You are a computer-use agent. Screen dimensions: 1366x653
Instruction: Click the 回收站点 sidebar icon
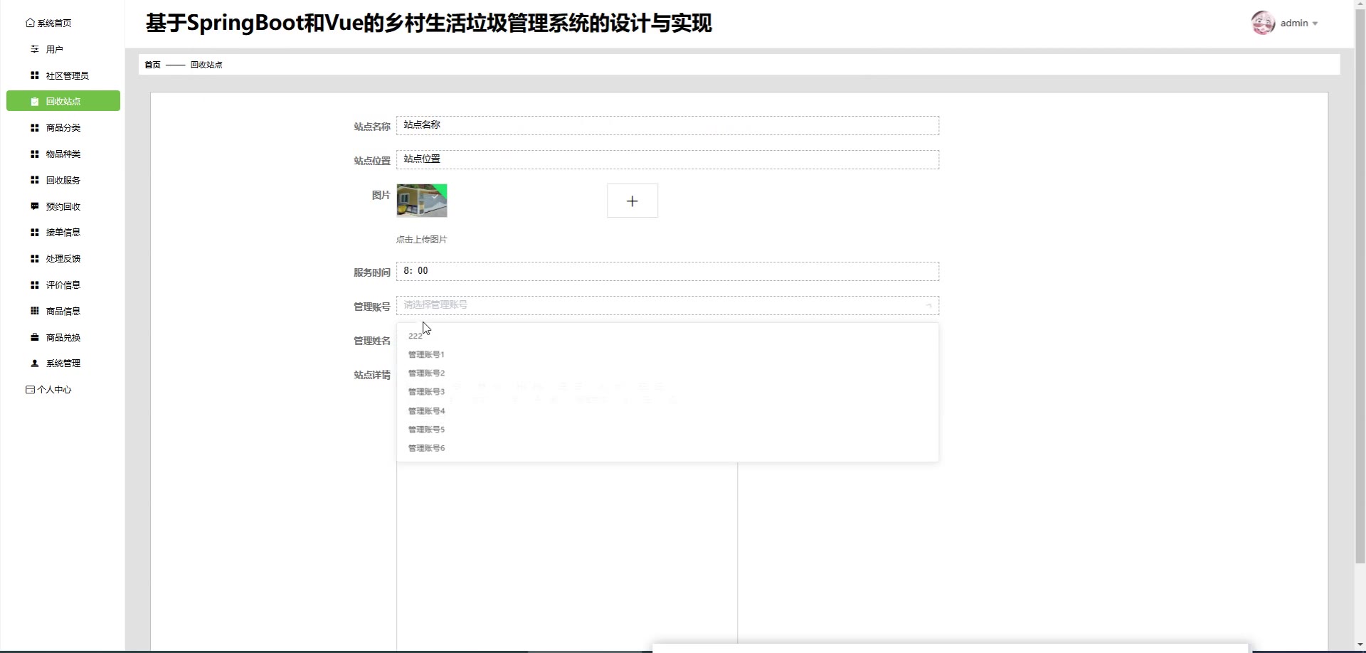[34, 102]
